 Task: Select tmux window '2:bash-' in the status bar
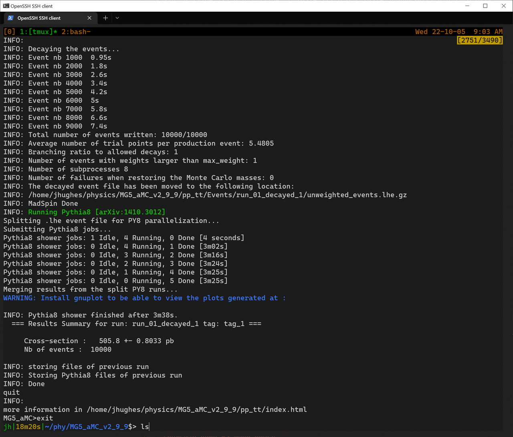click(76, 32)
